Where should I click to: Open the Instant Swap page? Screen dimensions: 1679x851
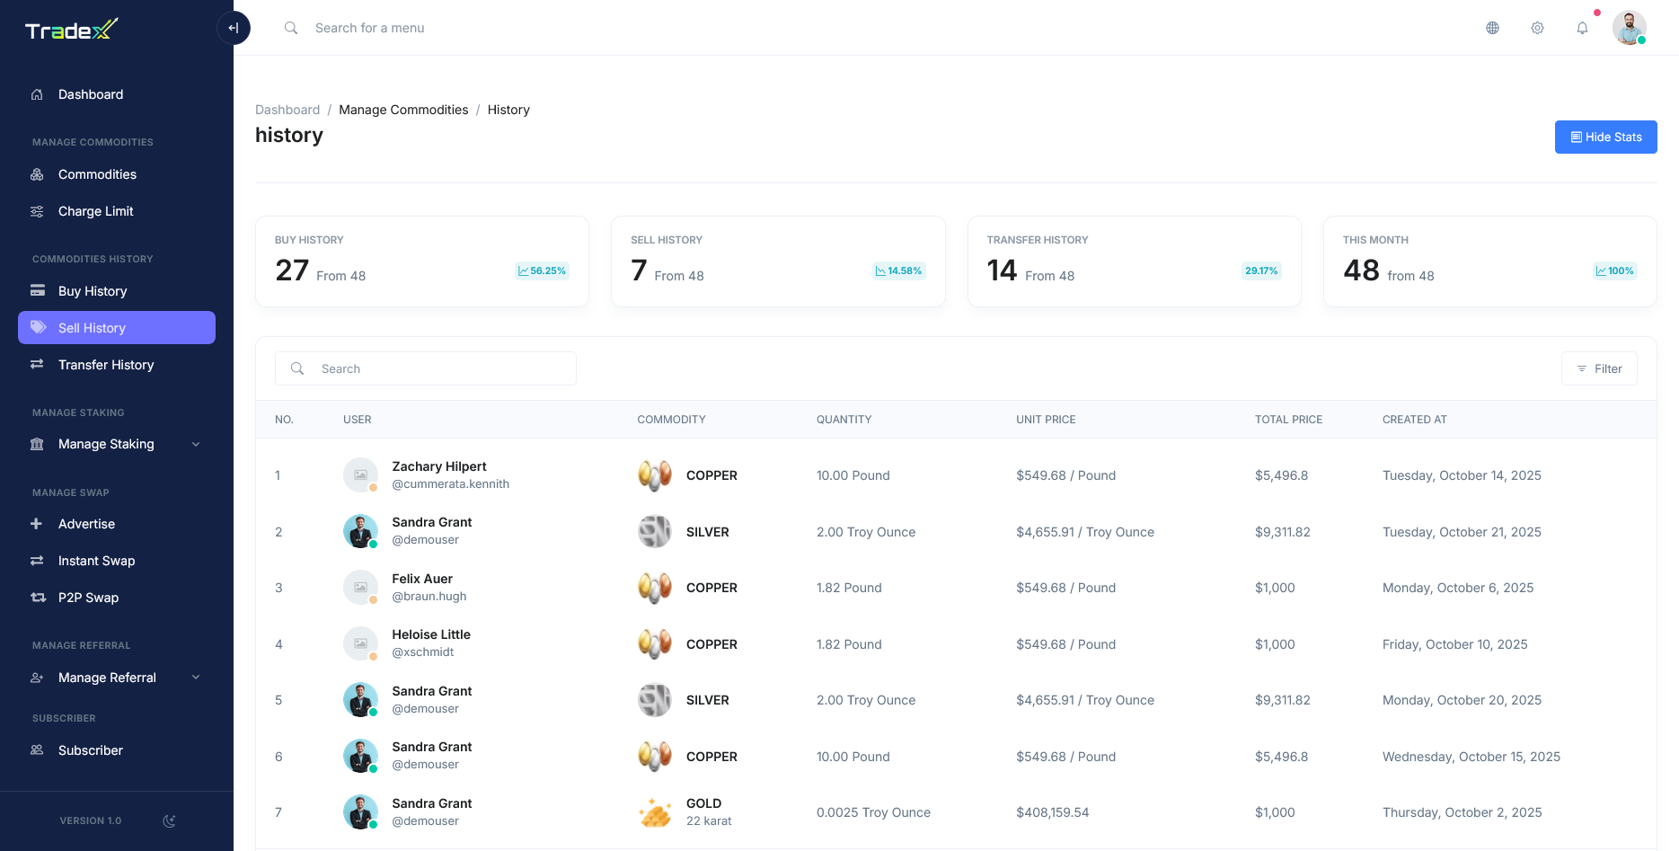click(x=96, y=561)
